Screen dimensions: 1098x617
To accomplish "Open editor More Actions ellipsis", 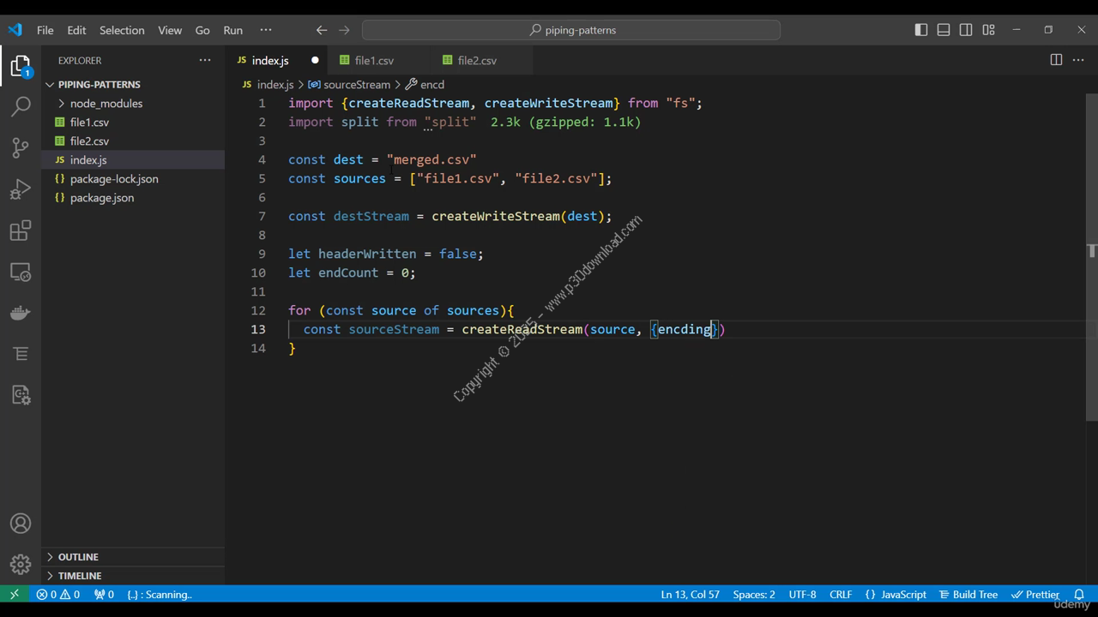I will click(x=1078, y=60).
